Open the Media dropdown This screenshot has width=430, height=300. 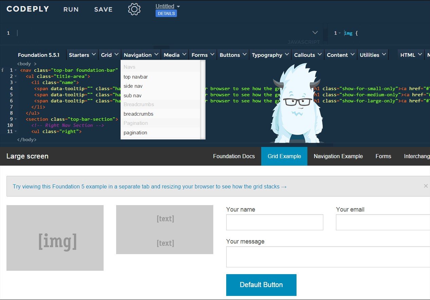click(x=175, y=55)
